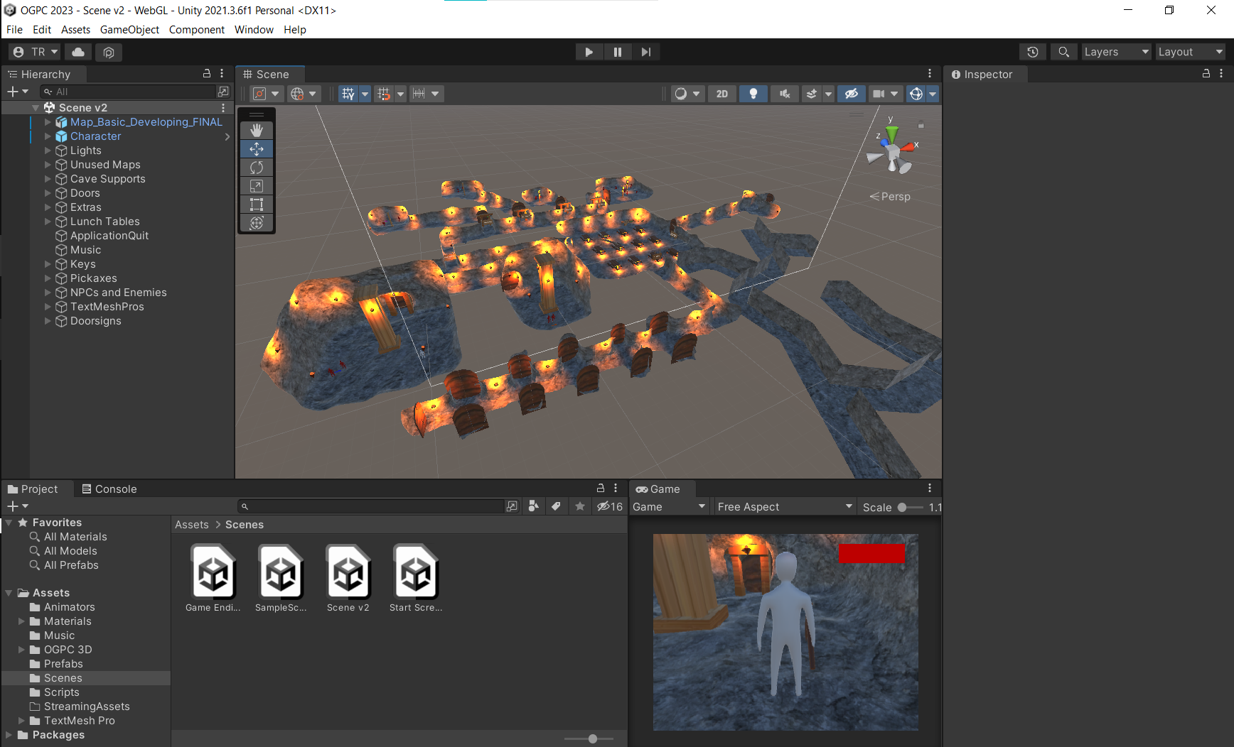
Task: Select the Rotate tool
Action: tap(257, 168)
